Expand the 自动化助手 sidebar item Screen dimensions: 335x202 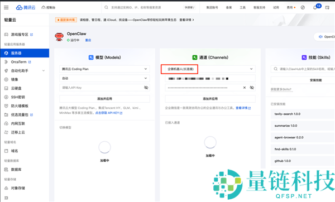25,71
